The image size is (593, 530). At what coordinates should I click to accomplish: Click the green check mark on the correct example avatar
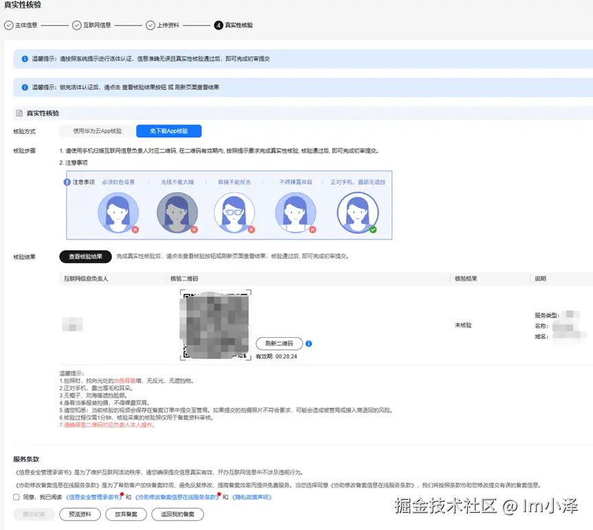[373, 229]
